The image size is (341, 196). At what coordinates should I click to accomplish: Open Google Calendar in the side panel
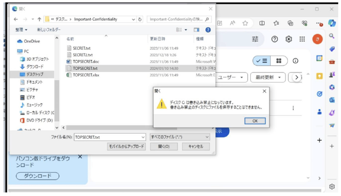(x=319, y=58)
